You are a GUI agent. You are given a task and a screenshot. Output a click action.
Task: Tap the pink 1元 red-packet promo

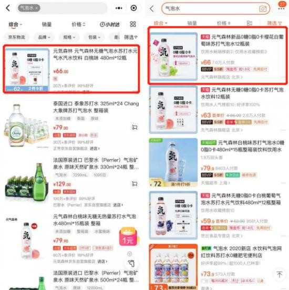point(128,237)
